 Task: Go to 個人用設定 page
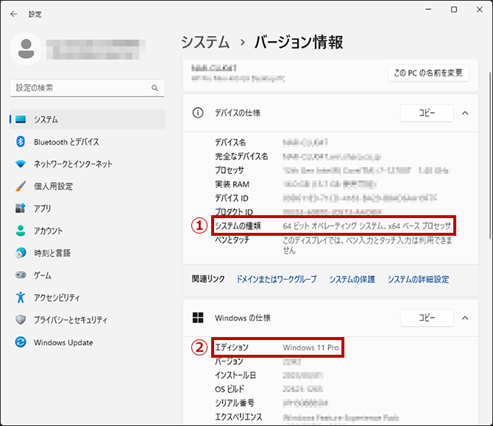pos(88,186)
